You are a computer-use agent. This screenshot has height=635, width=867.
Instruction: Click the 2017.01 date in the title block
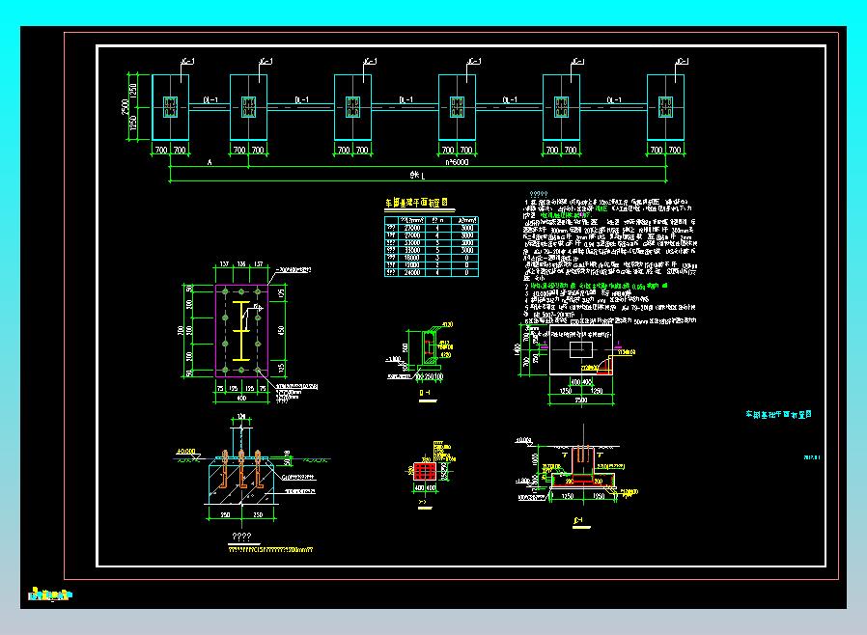(811, 457)
